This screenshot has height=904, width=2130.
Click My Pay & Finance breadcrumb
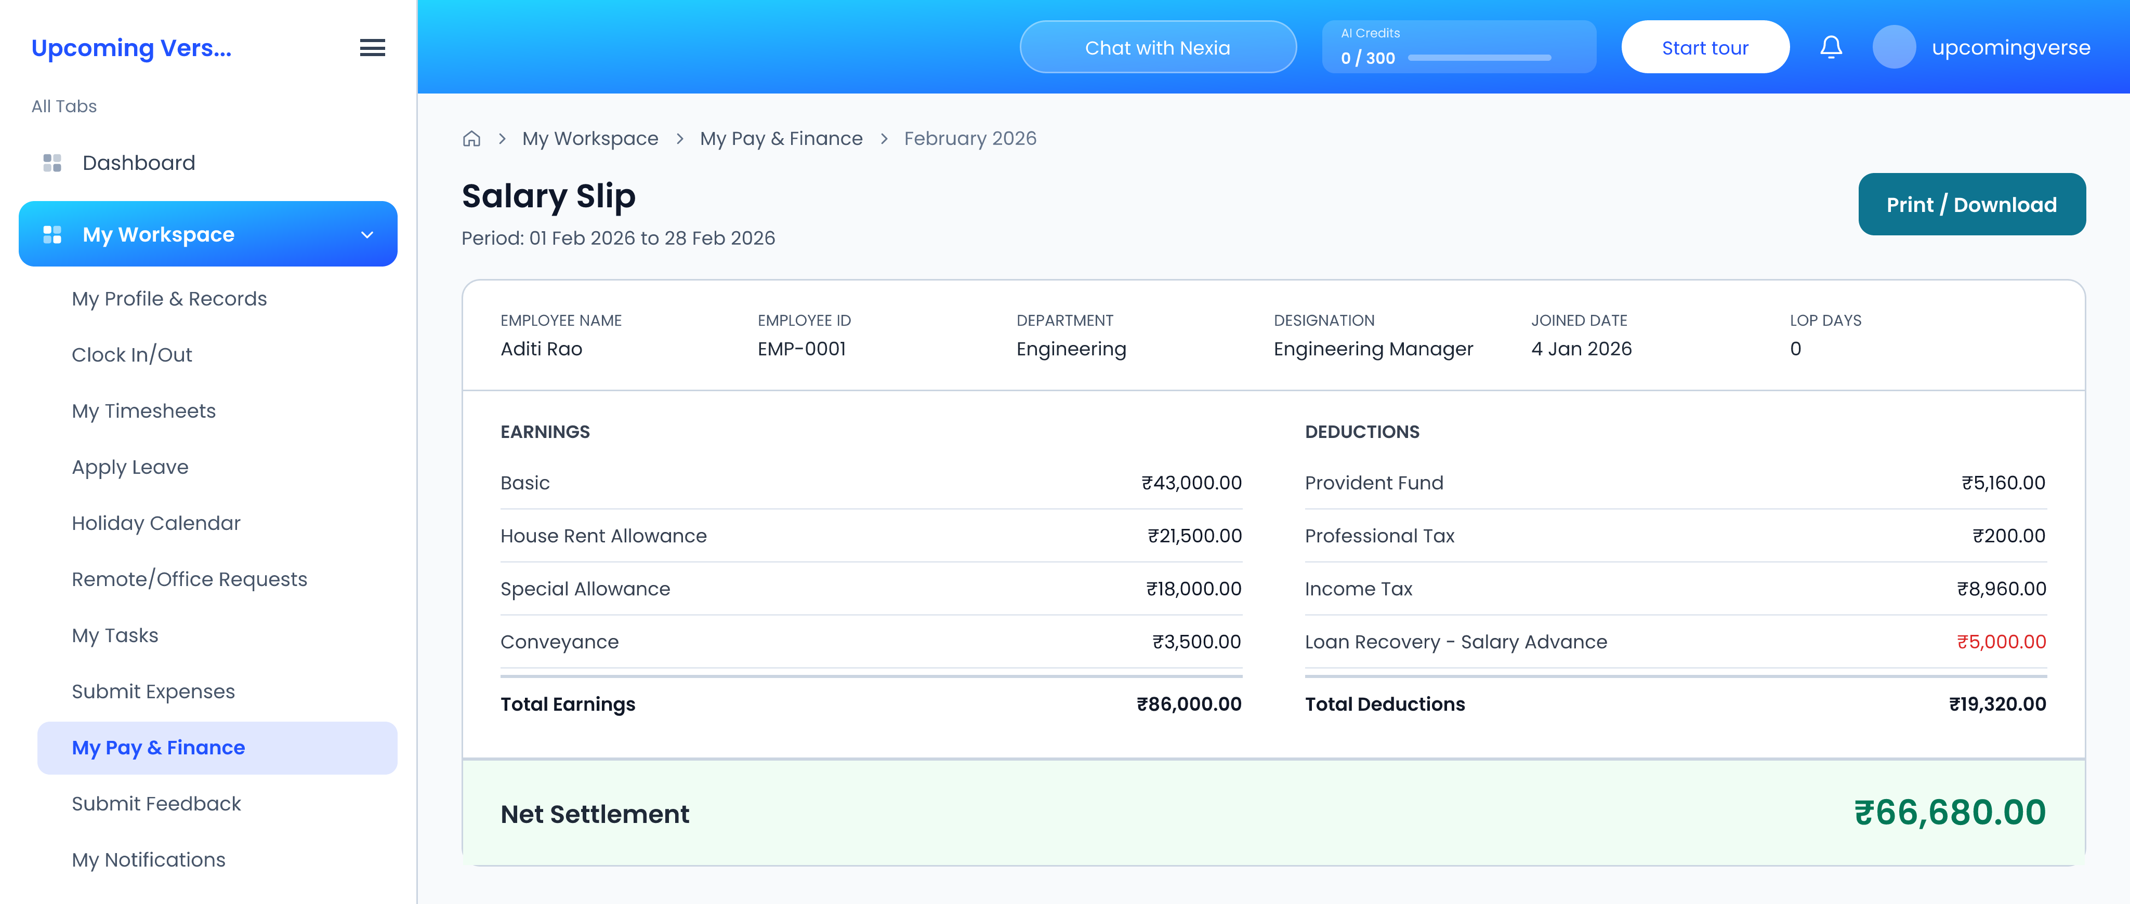coord(781,139)
